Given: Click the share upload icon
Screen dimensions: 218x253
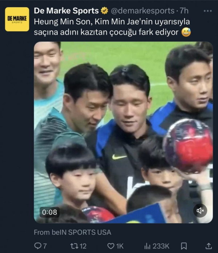Looking at the screenshot, I should click(x=209, y=246).
